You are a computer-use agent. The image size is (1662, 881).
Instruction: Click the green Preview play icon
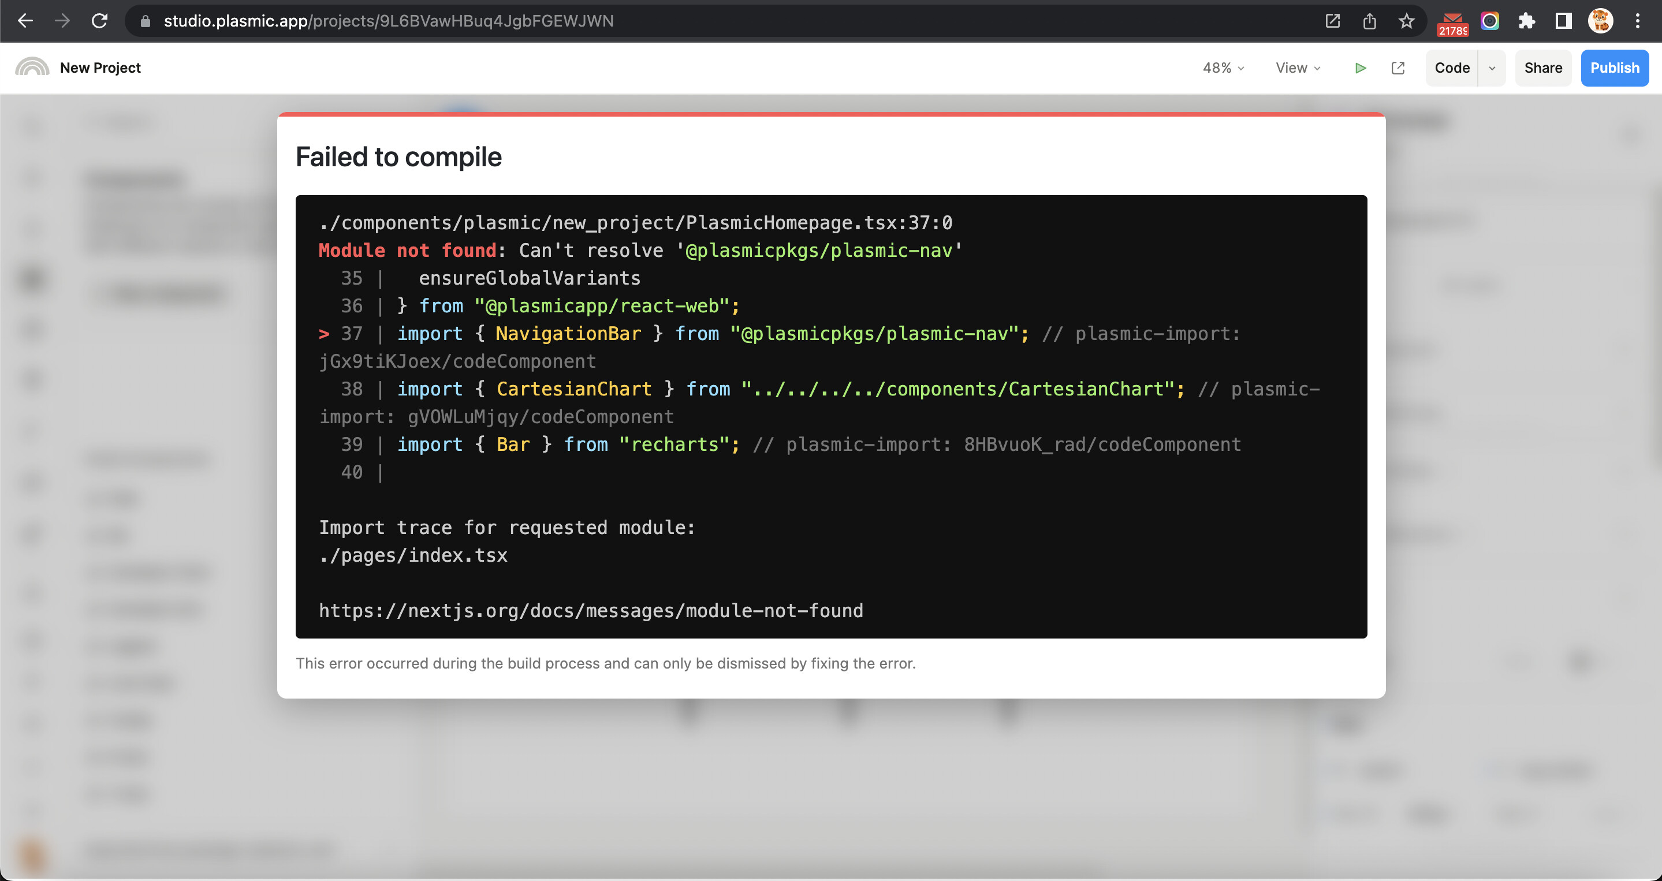[x=1360, y=68]
